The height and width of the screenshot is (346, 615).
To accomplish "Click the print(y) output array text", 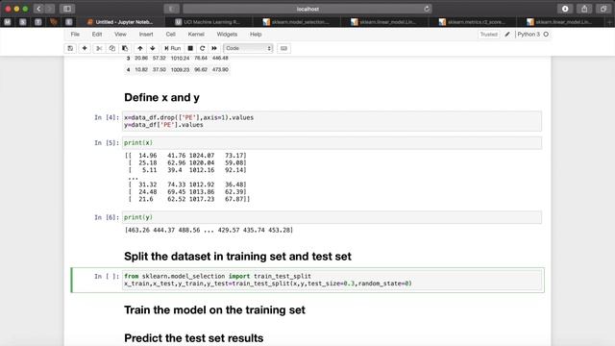I will (x=209, y=230).
